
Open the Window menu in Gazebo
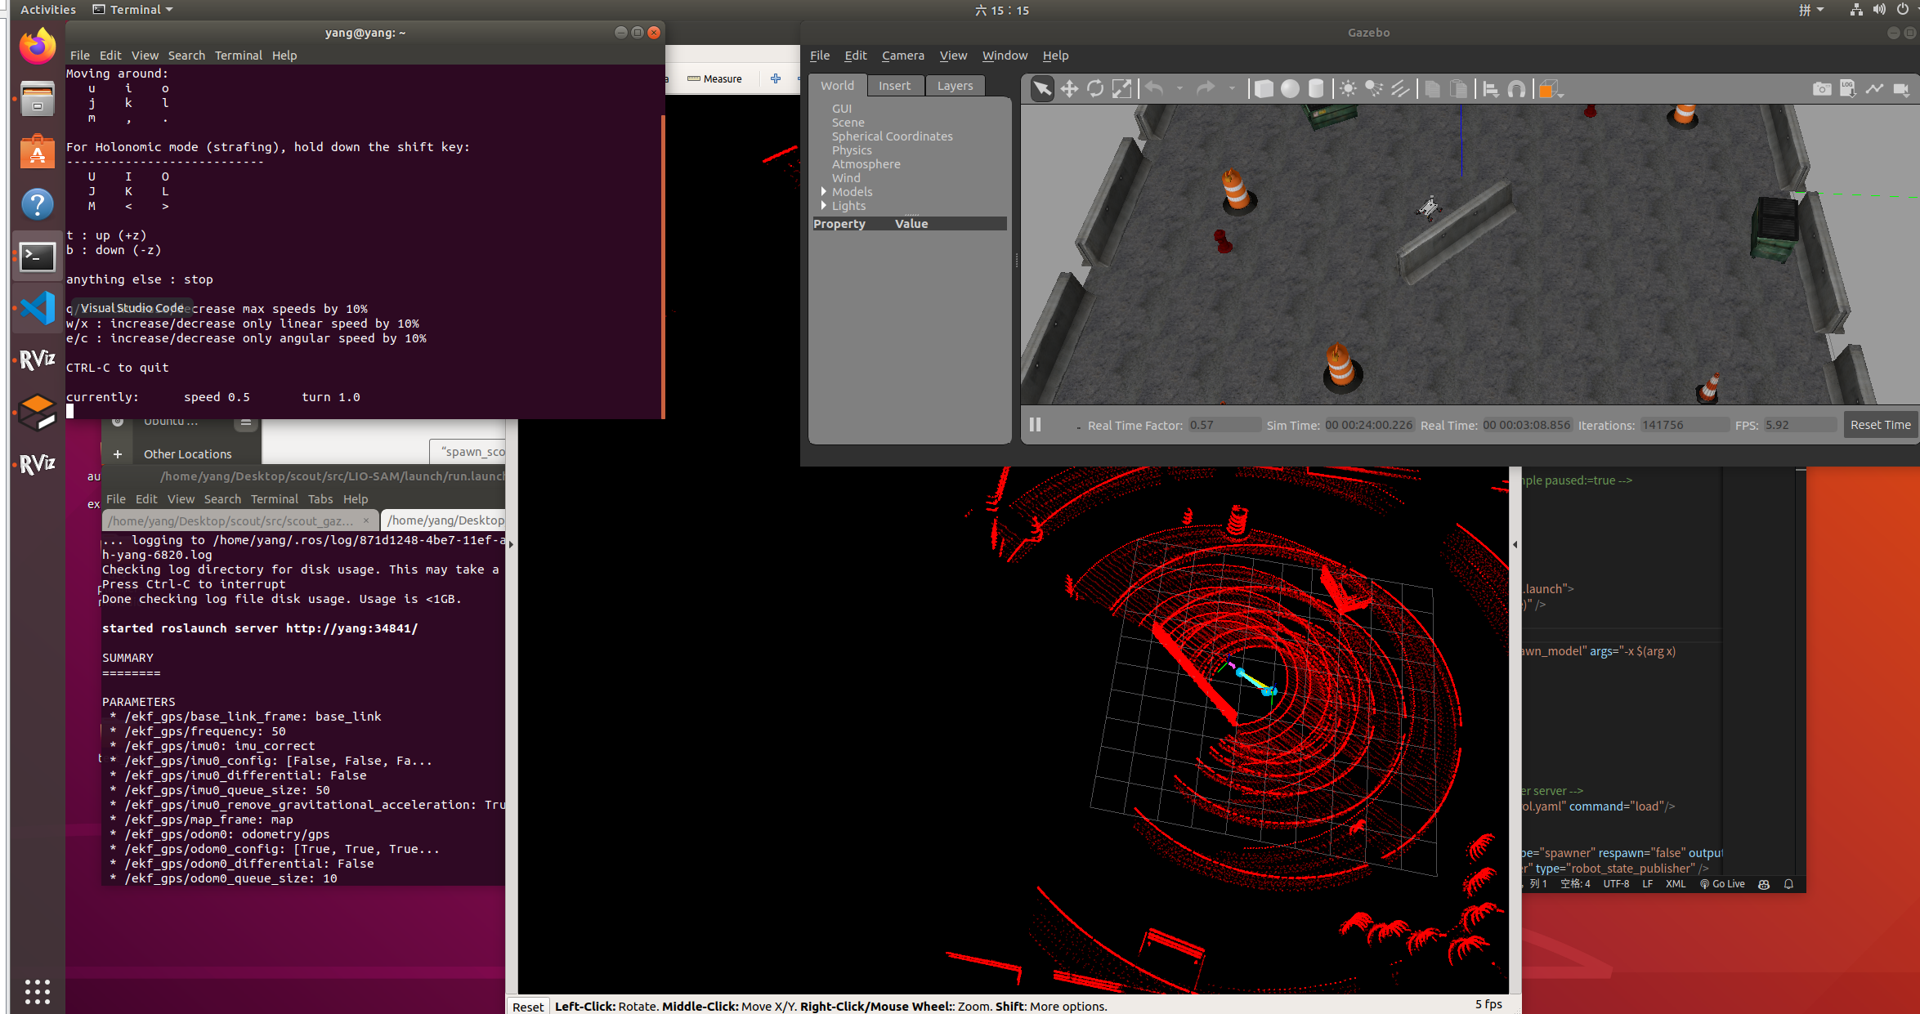click(1005, 56)
